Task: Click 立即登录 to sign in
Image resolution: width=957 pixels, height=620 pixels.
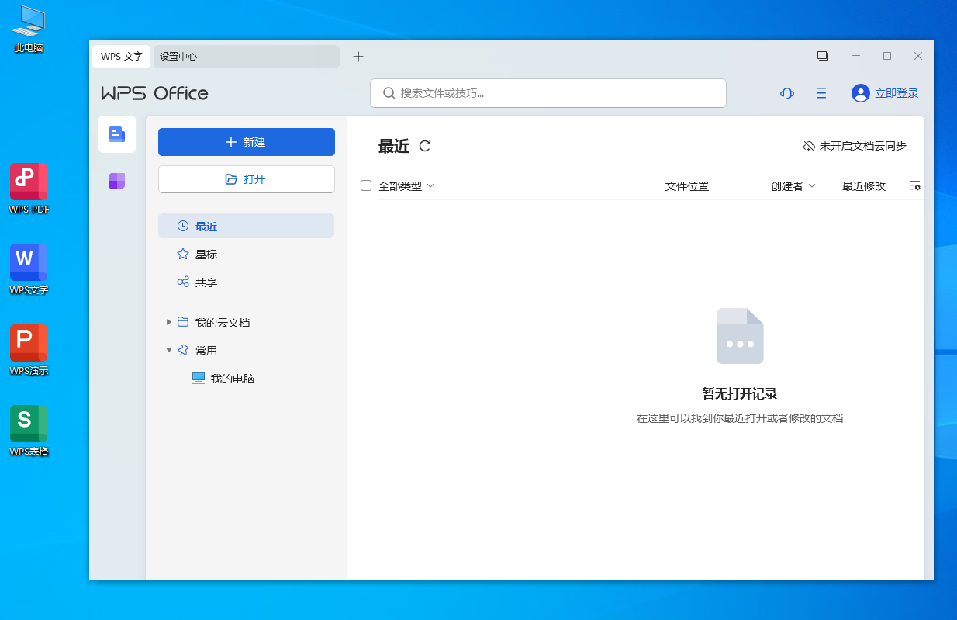Action: (x=886, y=93)
